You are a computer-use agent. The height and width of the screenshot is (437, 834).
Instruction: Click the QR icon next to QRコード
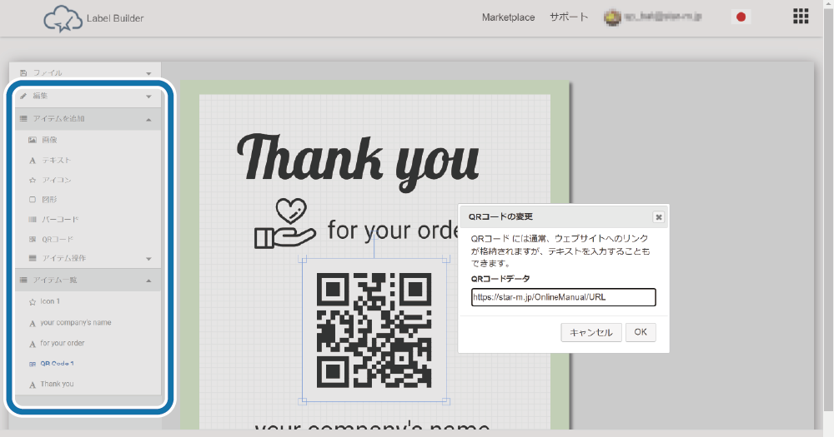[33, 240]
